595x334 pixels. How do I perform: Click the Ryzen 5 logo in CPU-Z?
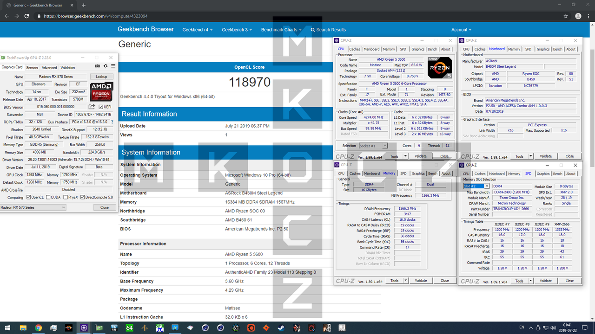tap(440, 67)
